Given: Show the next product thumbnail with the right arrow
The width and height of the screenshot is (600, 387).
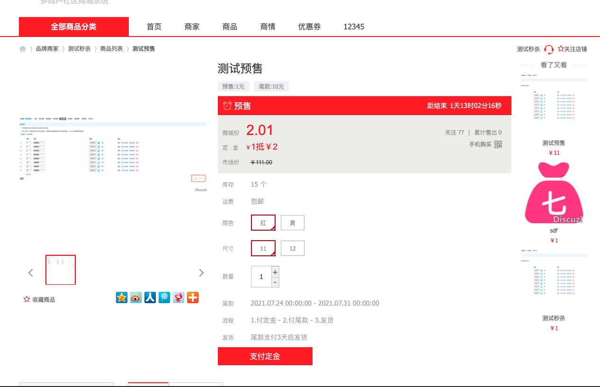Looking at the screenshot, I should point(201,273).
